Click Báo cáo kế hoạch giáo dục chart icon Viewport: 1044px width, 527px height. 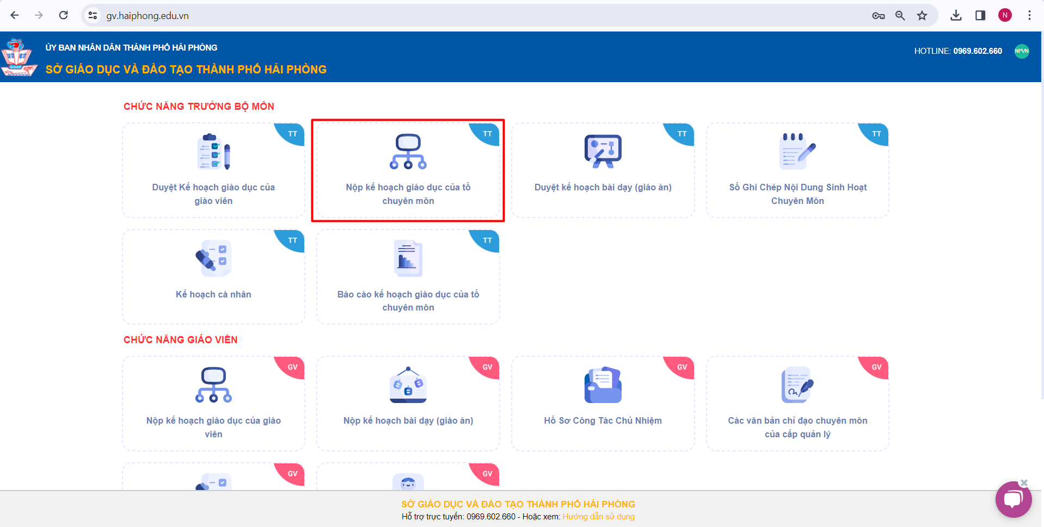tap(408, 258)
